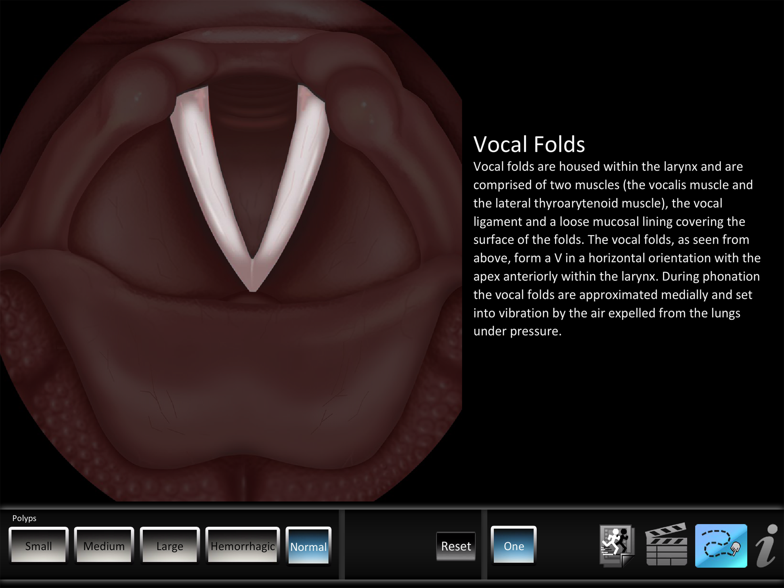
Task: Click the Reset button
Action: pos(456,546)
